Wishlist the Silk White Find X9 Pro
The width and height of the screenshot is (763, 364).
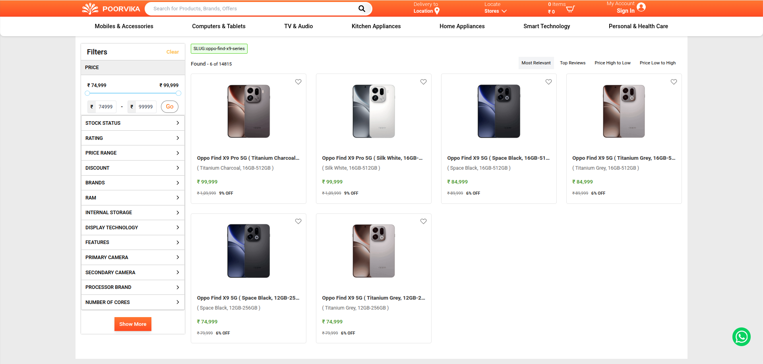[423, 82]
